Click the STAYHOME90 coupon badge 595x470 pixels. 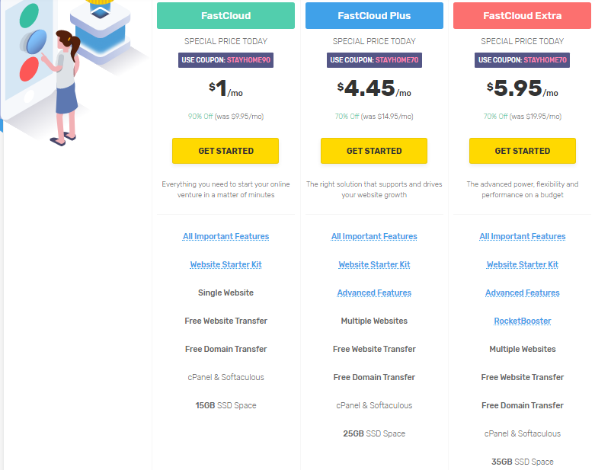pos(226,60)
